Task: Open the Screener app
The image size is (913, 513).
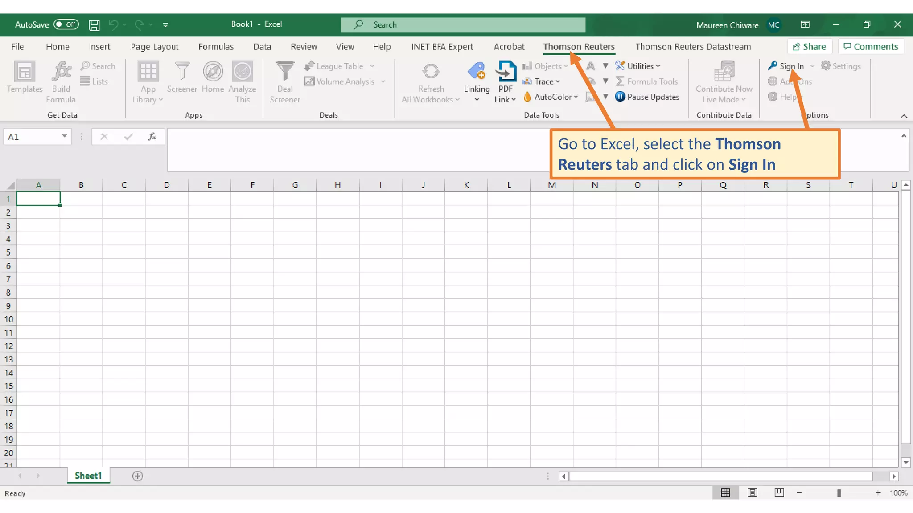Action: (182, 77)
